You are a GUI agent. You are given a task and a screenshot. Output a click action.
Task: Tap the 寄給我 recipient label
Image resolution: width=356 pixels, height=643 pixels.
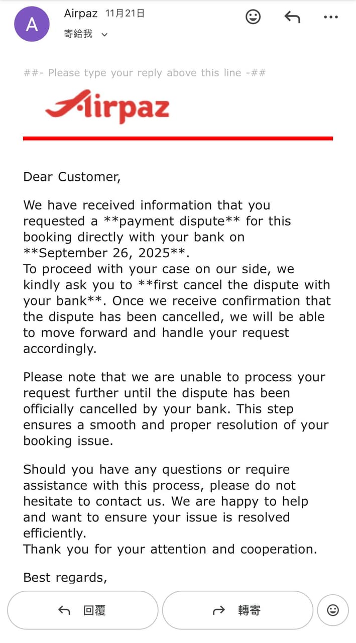tap(78, 34)
